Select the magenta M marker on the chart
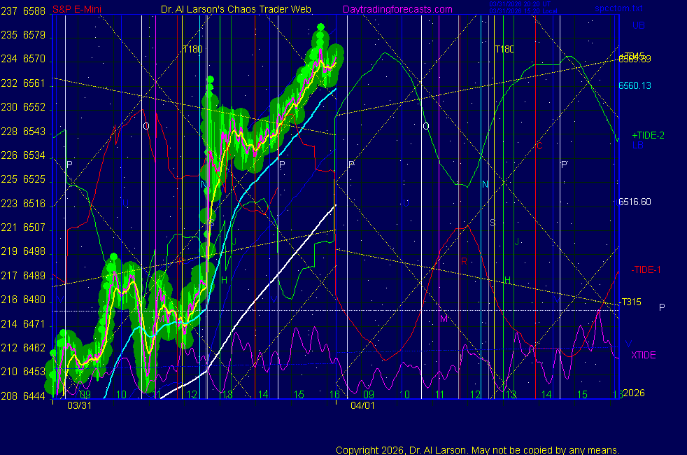Screen dimensions: 687x455 coord(443,318)
